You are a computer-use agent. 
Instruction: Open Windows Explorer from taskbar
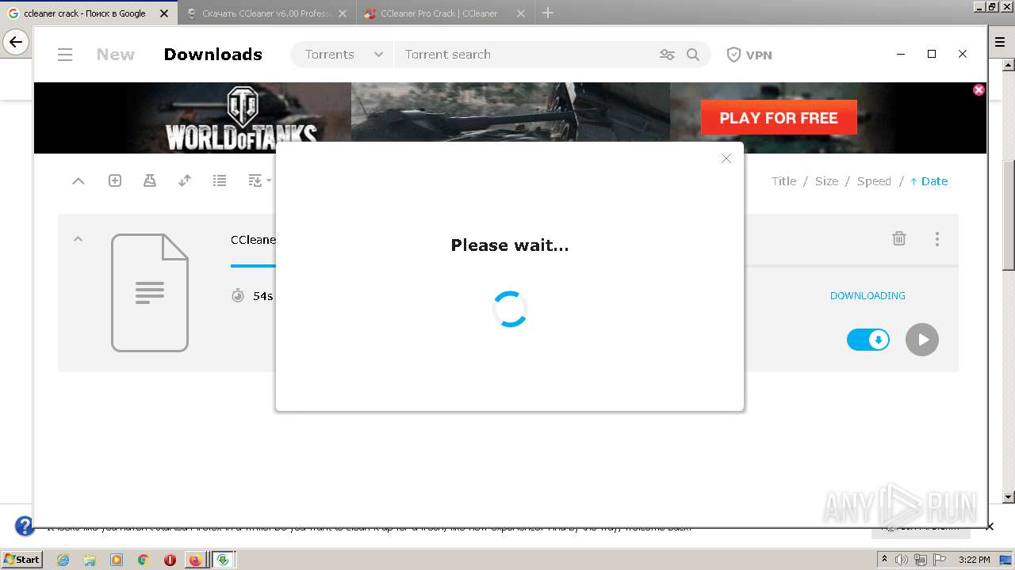pyautogui.click(x=90, y=560)
